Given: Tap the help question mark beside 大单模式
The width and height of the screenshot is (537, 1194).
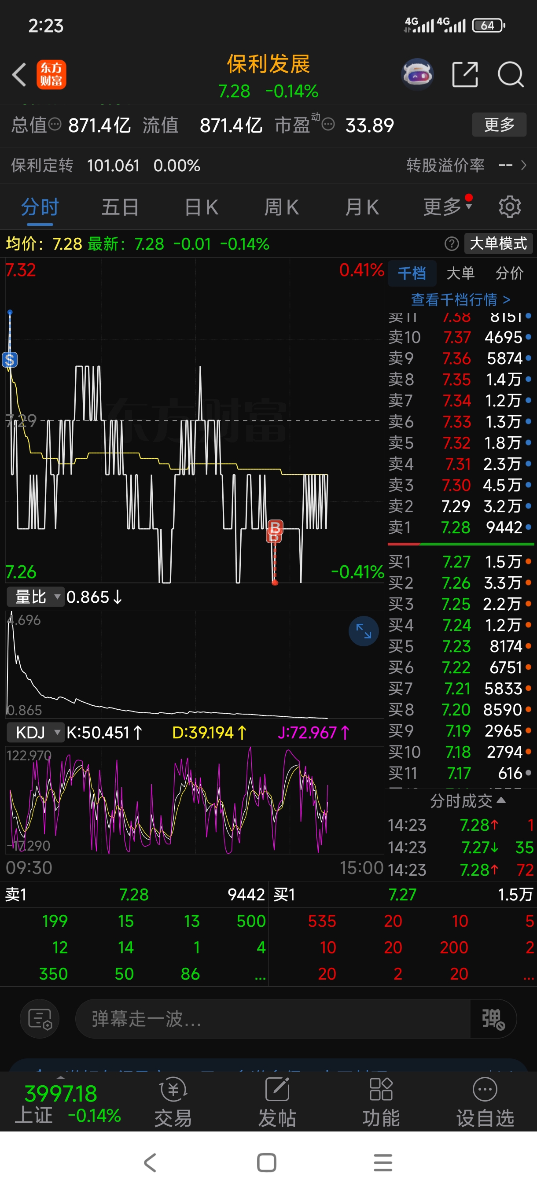Looking at the screenshot, I should tap(451, 243).
